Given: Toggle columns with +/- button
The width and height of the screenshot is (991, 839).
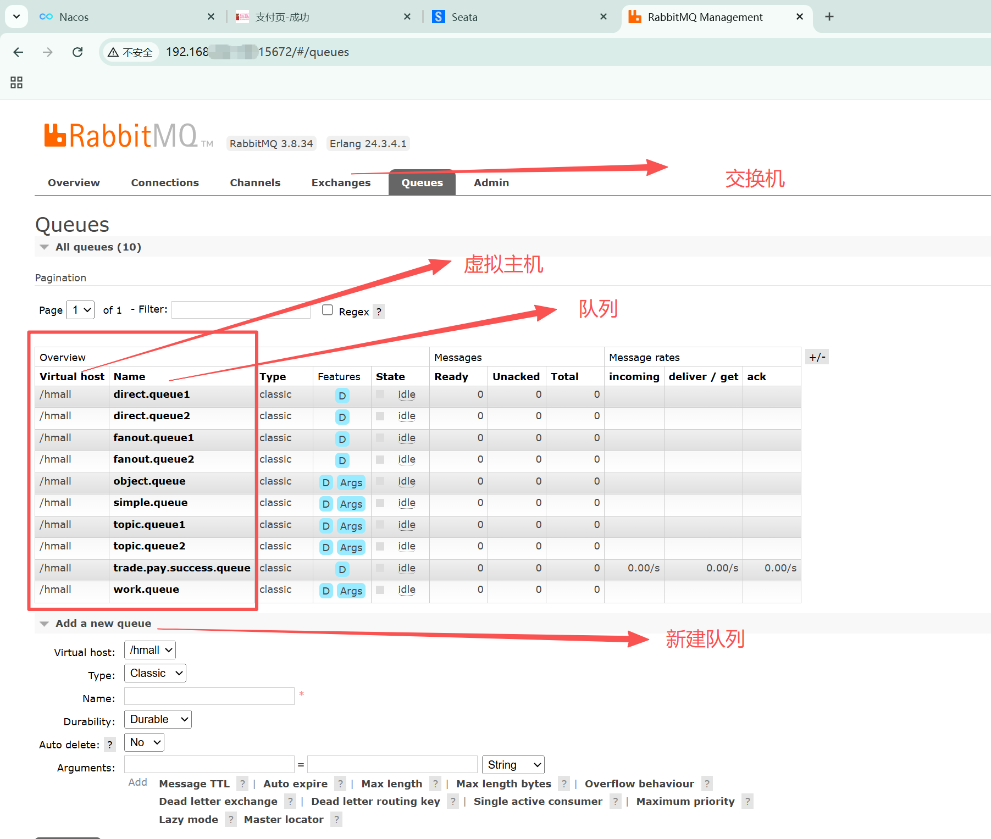Looking at the screenshot, I should 817,357.
